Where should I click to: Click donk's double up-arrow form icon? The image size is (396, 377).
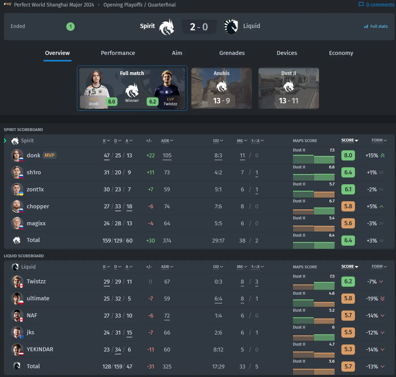pos(383,155)
